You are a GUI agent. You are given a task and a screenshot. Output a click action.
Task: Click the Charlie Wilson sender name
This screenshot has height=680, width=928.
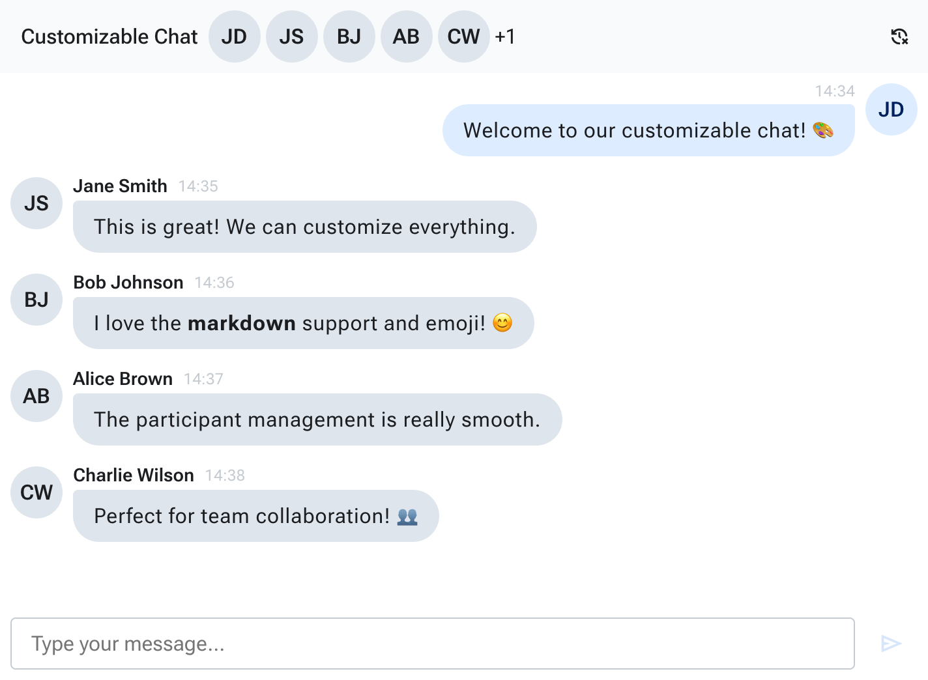(134, 475)
